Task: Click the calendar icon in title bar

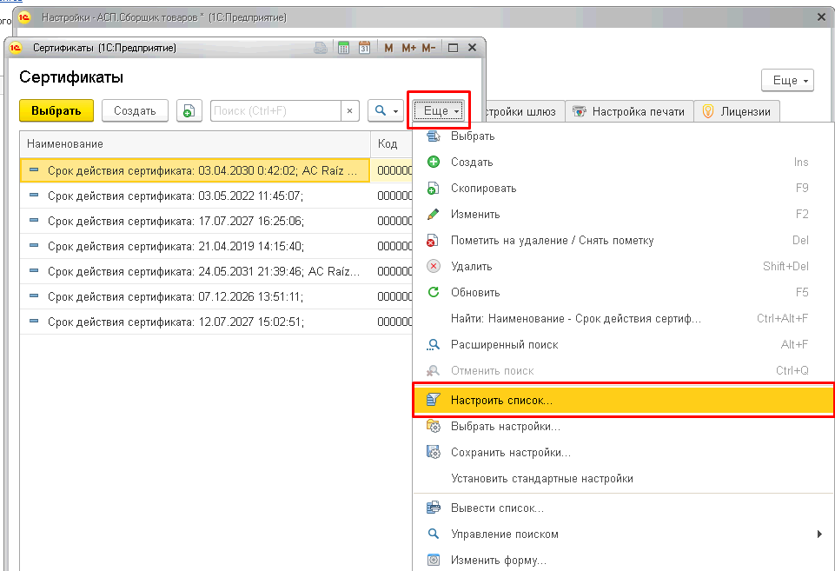Action: 364,48
